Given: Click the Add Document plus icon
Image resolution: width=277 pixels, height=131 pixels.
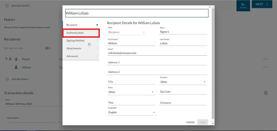Looking at the screenshot, I should coord(7,6).
